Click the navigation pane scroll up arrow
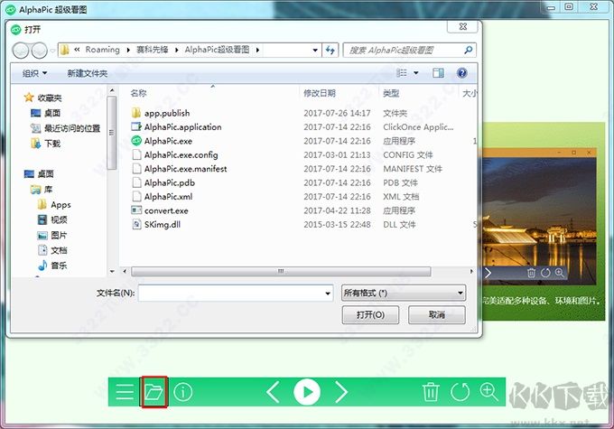Image resolution: width=614 pixels, height=429 pixels. (112, 91)
